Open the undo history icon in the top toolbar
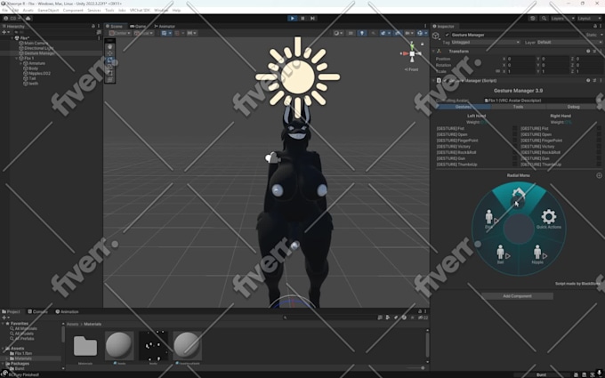The image size is (605, 378). point(533,18)
